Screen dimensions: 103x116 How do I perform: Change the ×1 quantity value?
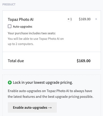[70, 19]
